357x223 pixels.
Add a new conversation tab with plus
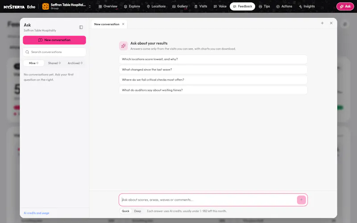pyautogui.click(x=322, y=23)
